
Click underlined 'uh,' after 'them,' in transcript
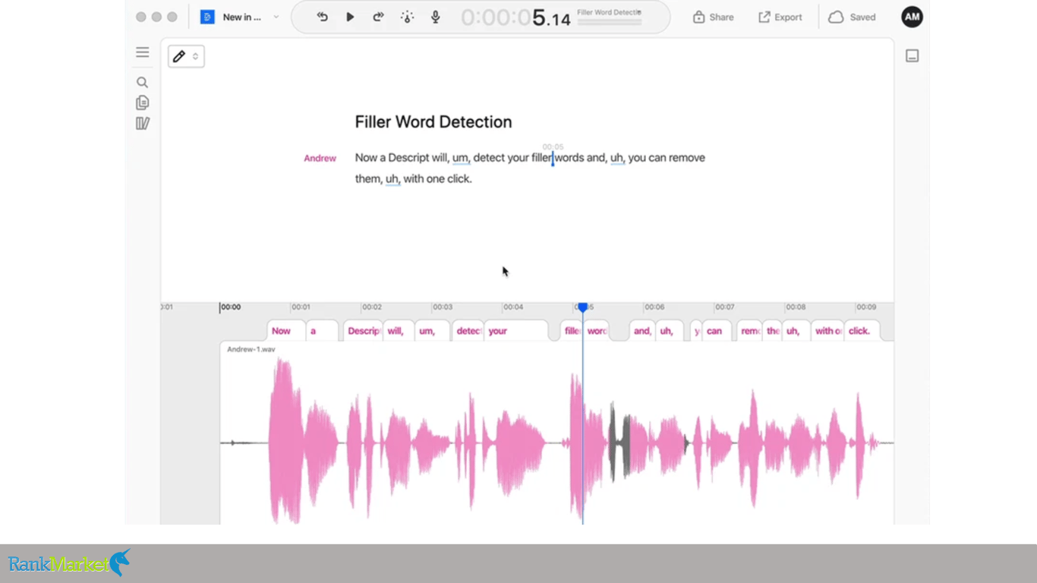pos(392,179)
